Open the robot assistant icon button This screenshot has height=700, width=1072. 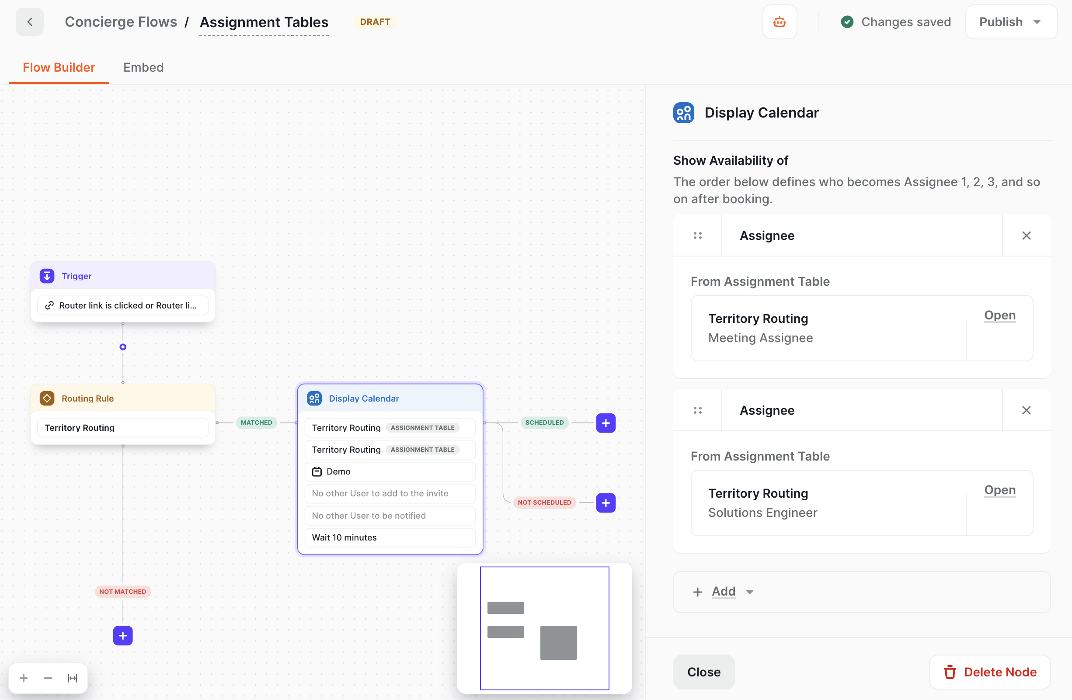tap(780, 21)
